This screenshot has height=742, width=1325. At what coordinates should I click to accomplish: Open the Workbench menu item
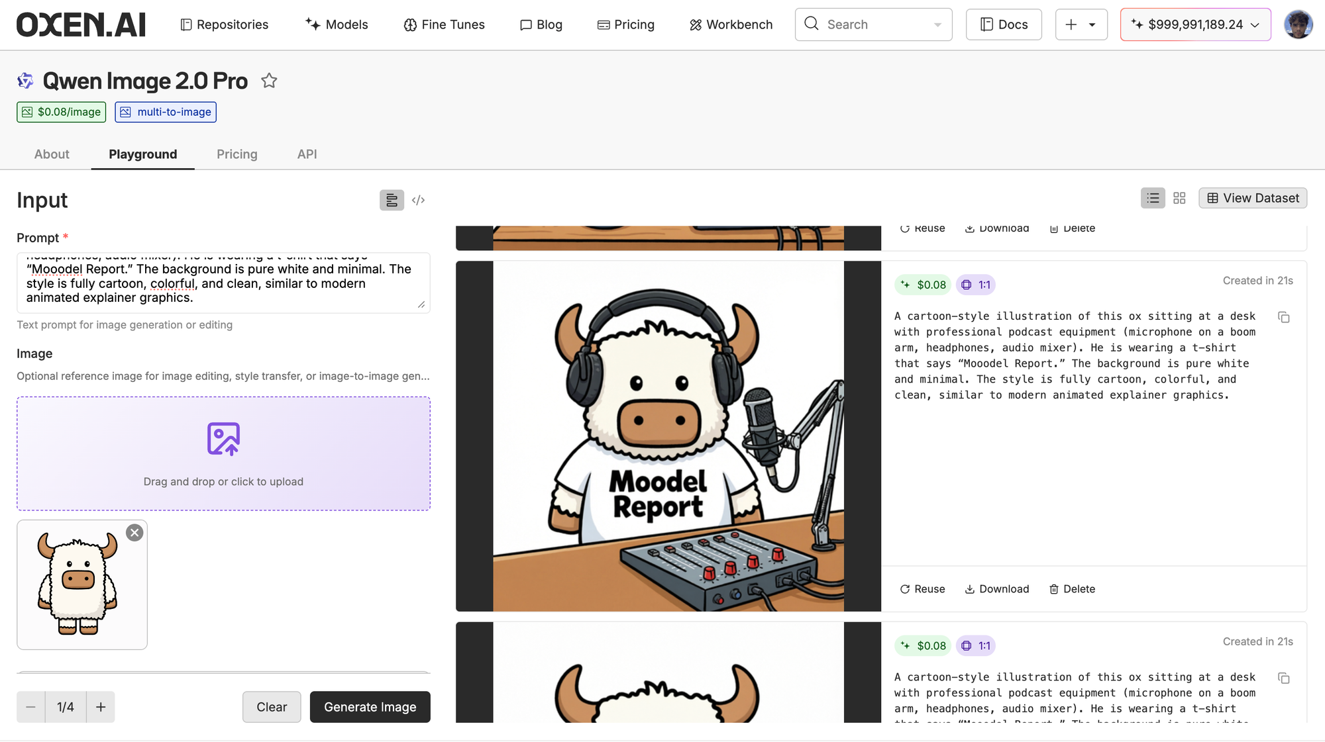click(x=731, y=24)
